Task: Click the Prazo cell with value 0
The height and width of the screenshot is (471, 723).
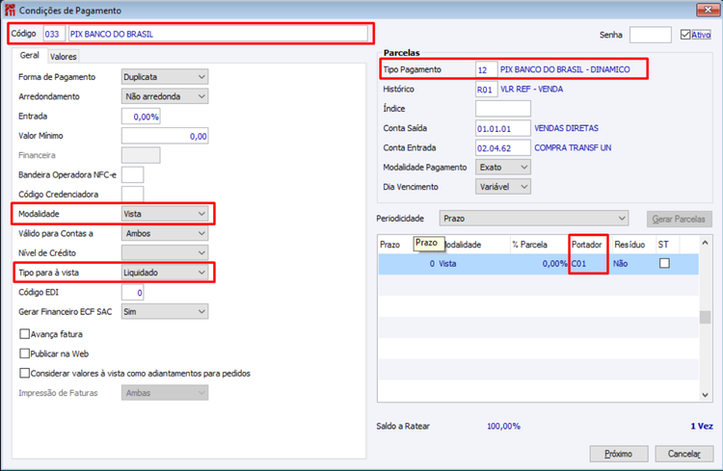Action: coord(407,264)
